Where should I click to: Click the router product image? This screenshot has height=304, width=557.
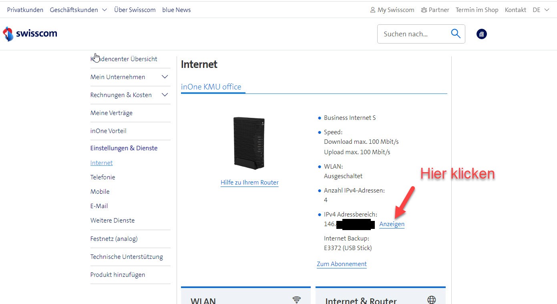tap(249, 143)
